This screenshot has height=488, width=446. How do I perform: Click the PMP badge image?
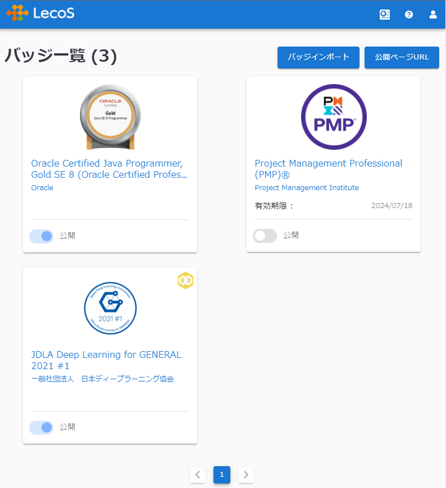click(x=334, y=117)
